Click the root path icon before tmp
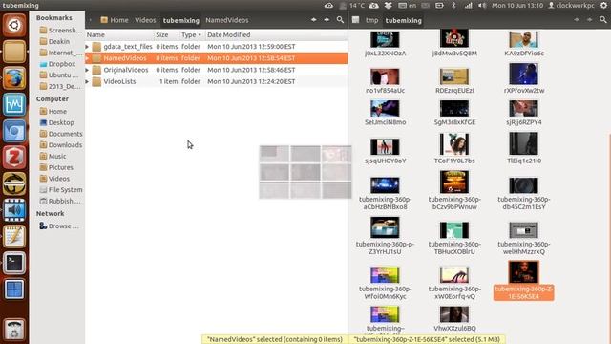This screenshot has width=611, height=344. (355, 20)
